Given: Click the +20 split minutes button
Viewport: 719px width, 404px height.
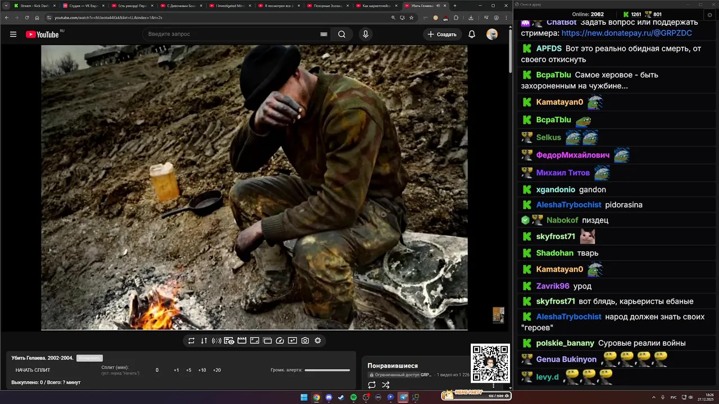Looking at the screenshot, I should [217, 370].
